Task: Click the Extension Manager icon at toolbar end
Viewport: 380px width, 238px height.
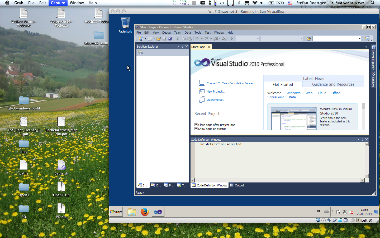Action: (367, 39)
